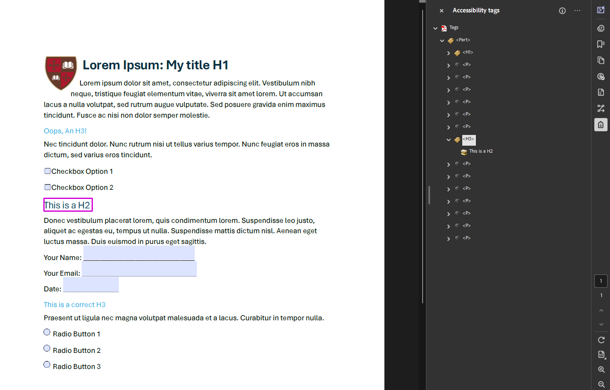
Task: Check Checkbox Option 1
Action: (x=47, y=171)
